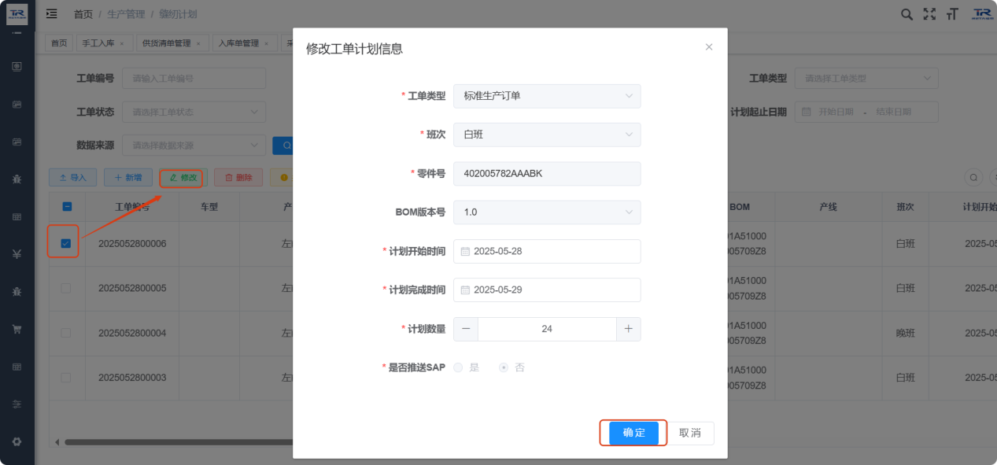Close the 手工入库 tab with its x icon

121,43
